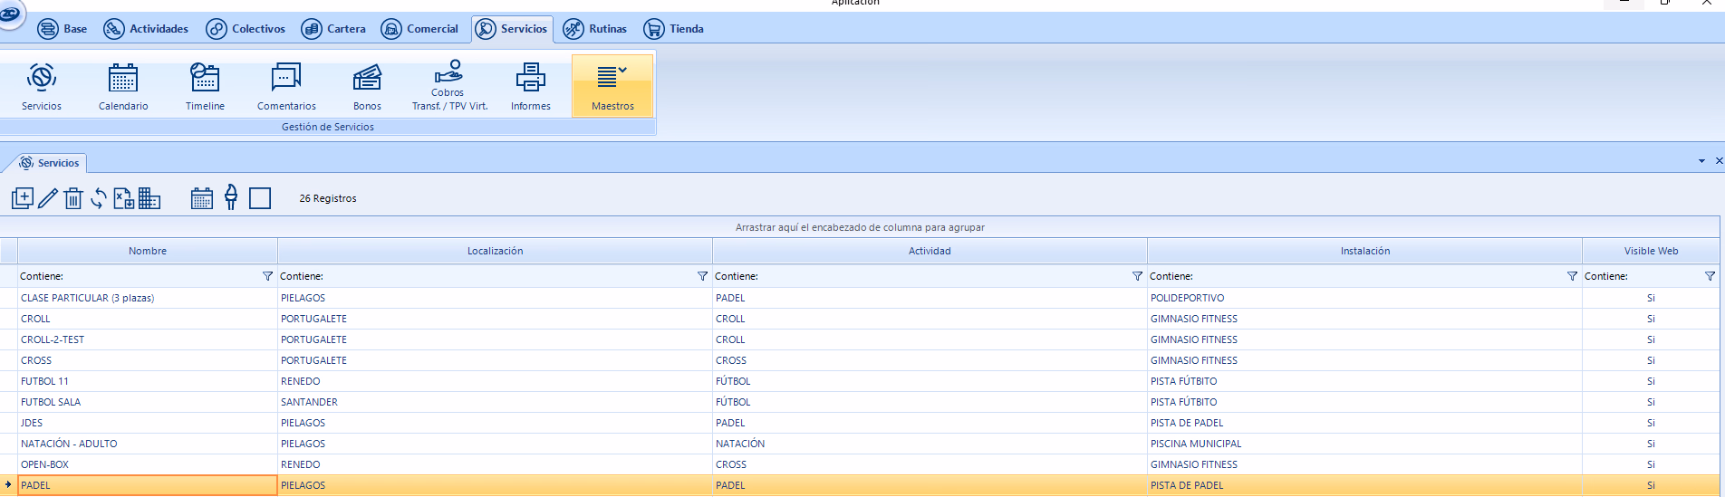This screenshot has width=1725, height=497.
Task: Click the torch icon in toolbar
Action: pos(231,197)
